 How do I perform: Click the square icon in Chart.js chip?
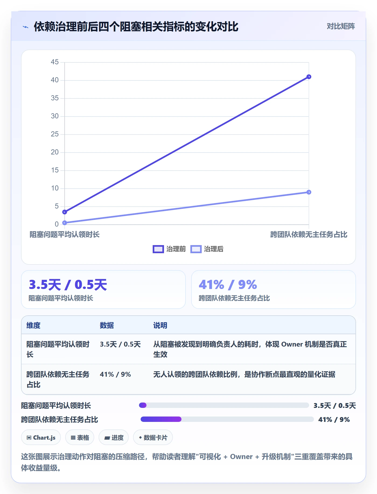29,438
